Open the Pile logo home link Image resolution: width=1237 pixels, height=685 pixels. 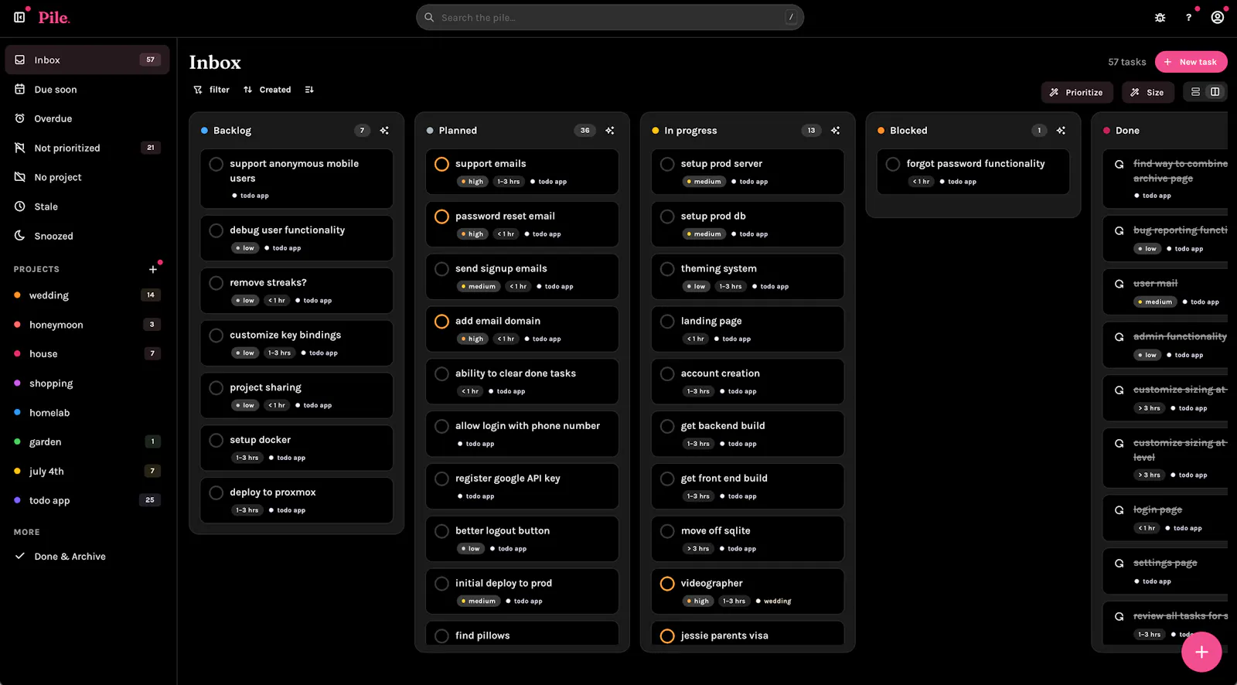click(54, 17)
